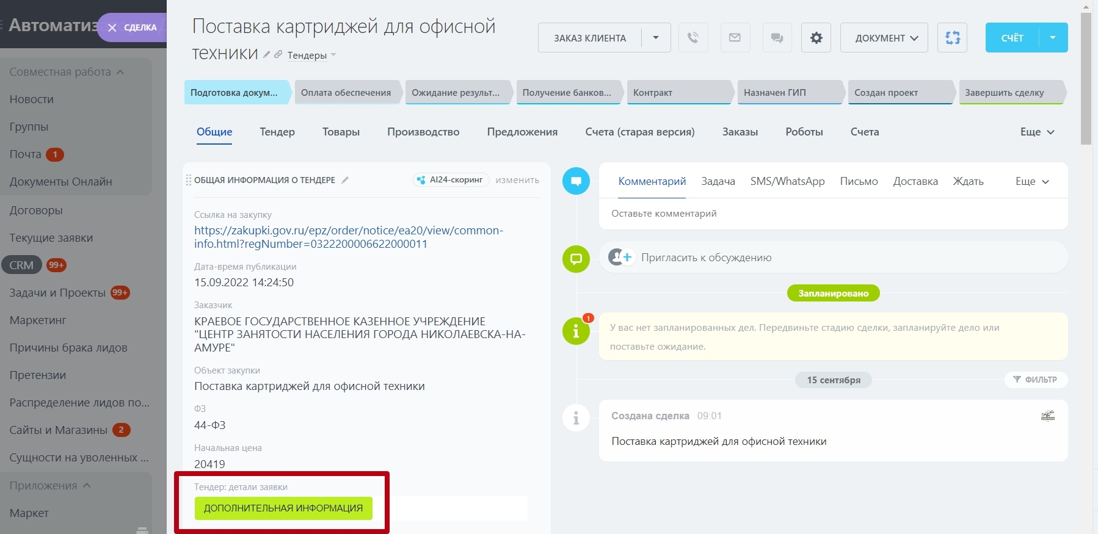Viewport: 1098px width, 534px height.
Task: Open the Тендеры pipeline dropdown
Action: [x=311, y=56]
